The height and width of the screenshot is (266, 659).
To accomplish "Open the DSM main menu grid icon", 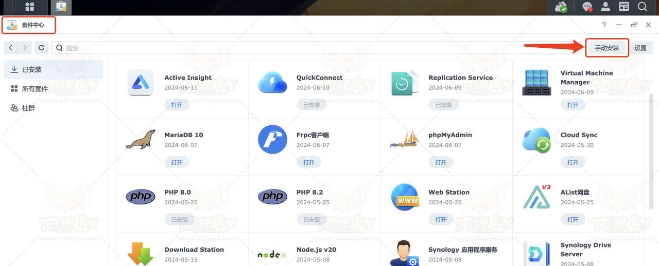I will (30, 7).
